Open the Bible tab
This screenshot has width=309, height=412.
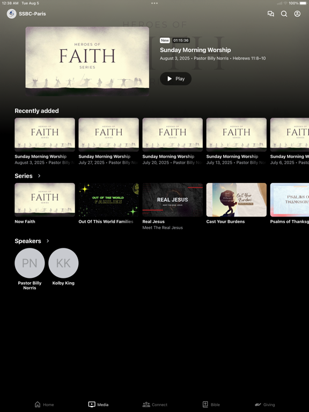[x=211, y=404]
